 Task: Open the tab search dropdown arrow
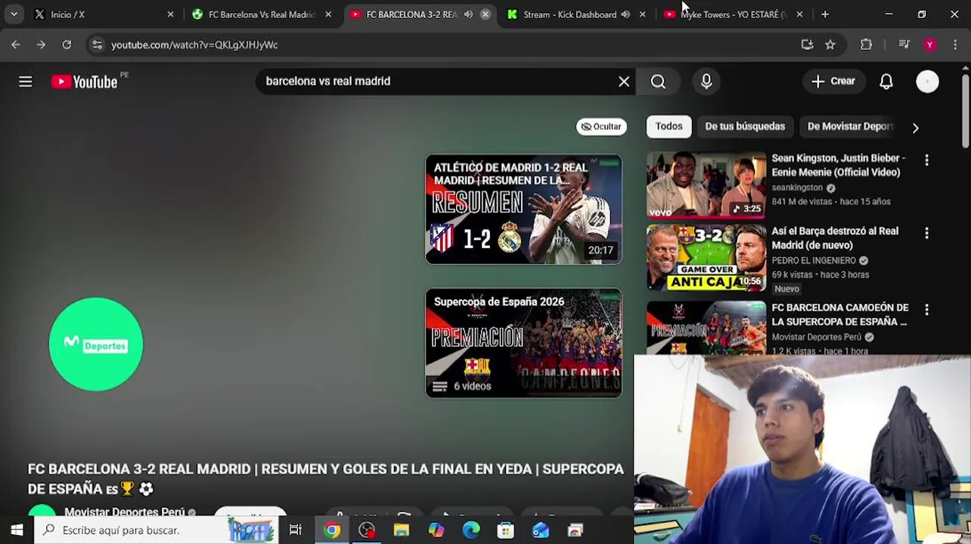point(14,14)
